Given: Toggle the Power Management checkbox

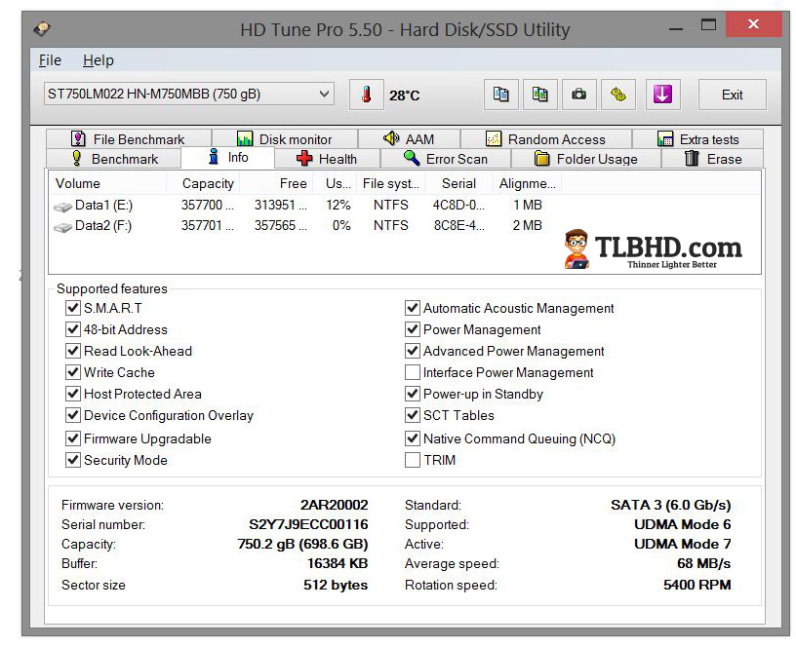Looking at the screenshot, I should pyautogui.click(x=413, y=329).
